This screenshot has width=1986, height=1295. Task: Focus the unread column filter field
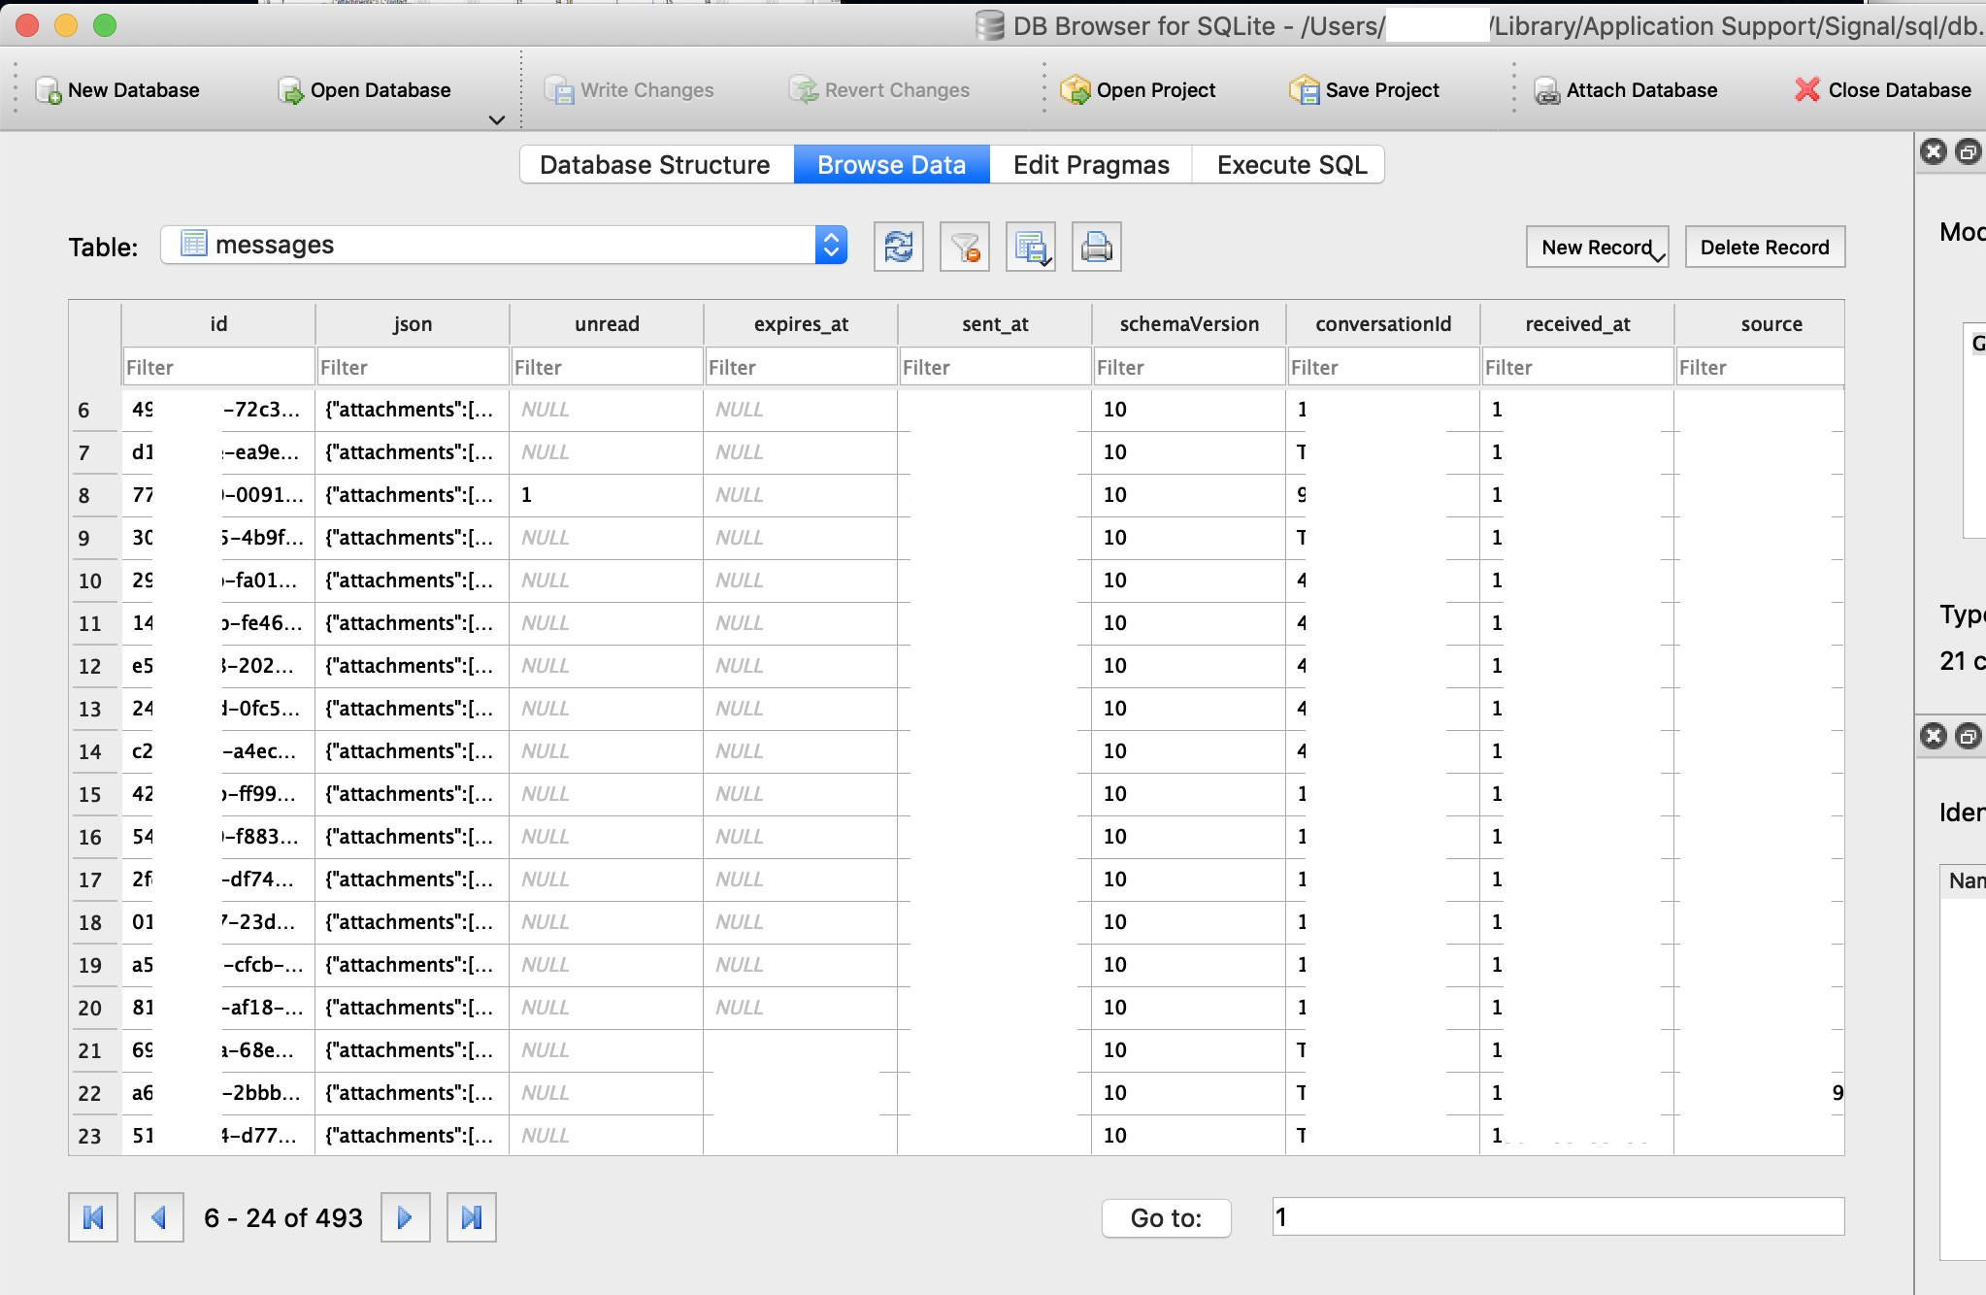click(607, 367)
